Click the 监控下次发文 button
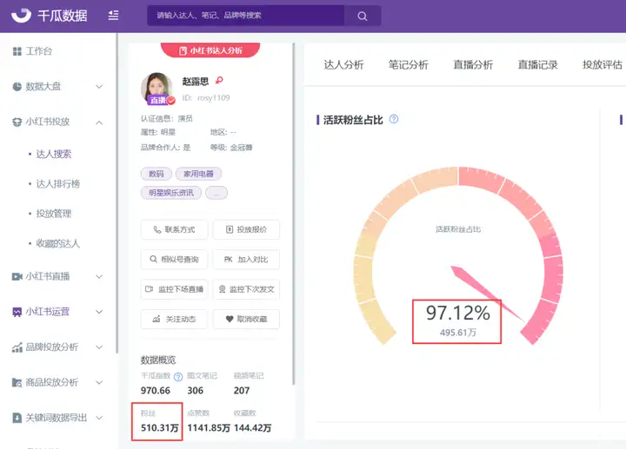This screenshot has width=626, height=449. pyautogui.click(x=246, y=289)
